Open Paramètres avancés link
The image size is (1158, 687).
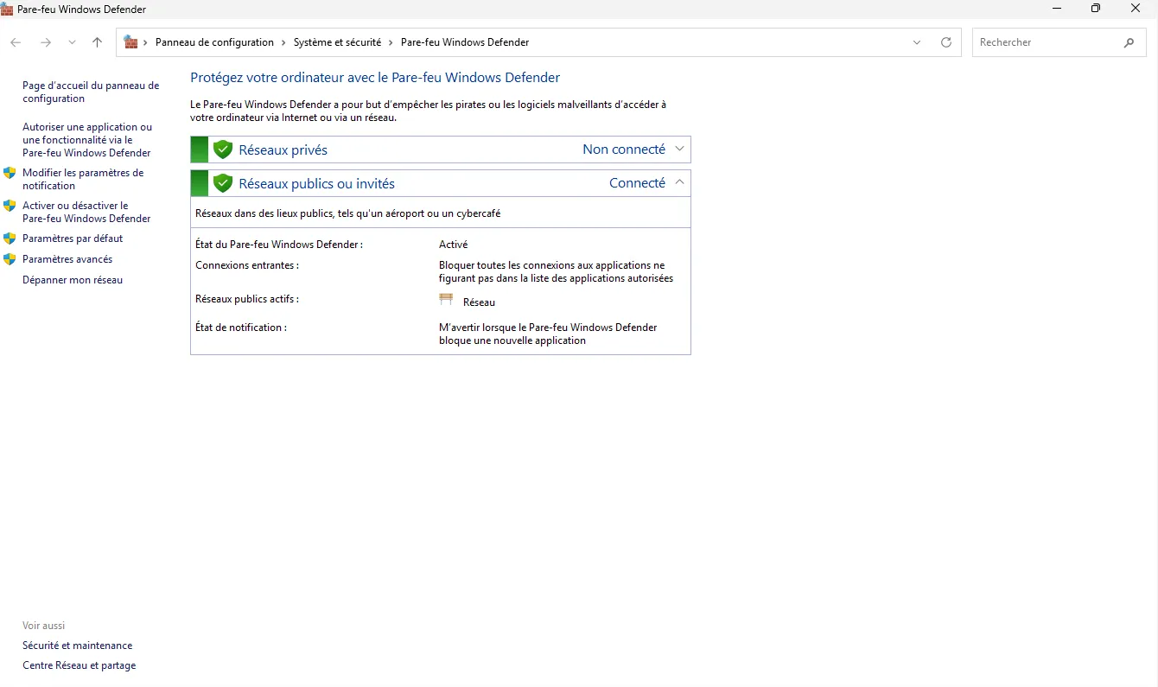point(67,259)
